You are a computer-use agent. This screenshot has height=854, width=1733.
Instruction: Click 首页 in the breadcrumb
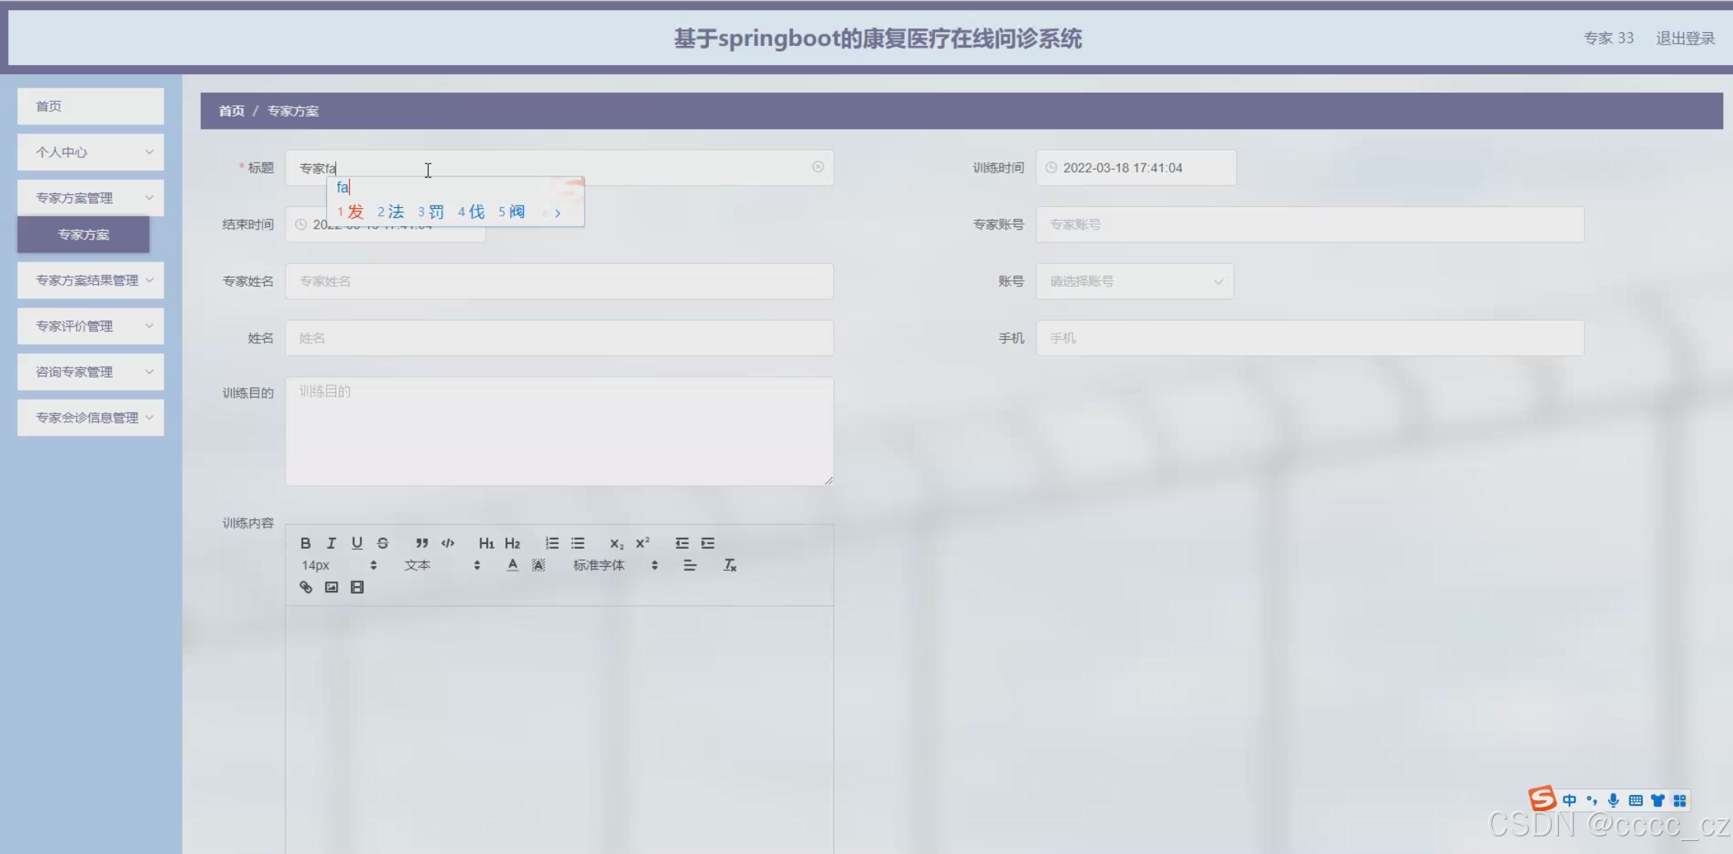tap(231, 111)
